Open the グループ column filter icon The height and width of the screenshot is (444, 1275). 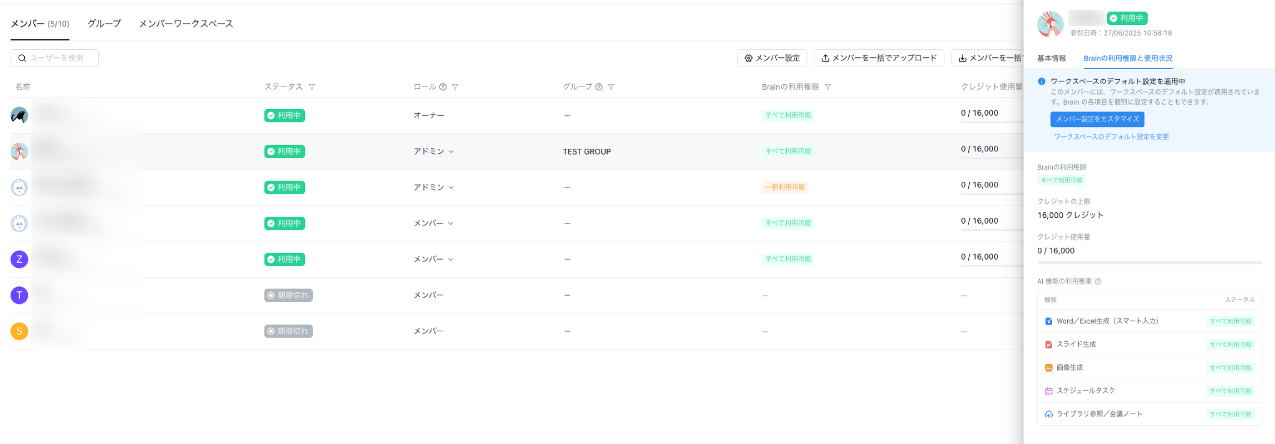(611, 87)
